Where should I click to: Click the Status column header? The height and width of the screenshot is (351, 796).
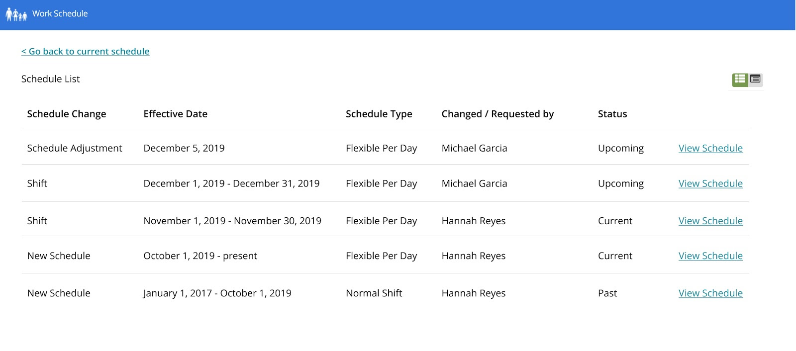click(612, 114)
